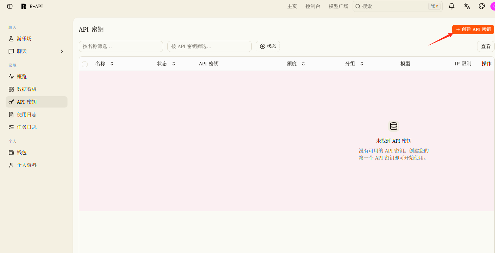Sort by 分组 column arrows

pos(362,64)
